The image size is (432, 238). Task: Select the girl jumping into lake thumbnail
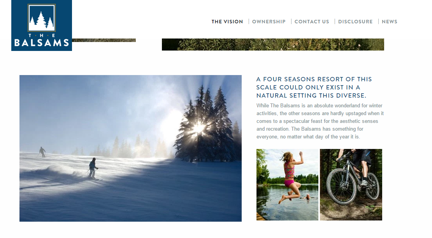click(x=287, y=185)
